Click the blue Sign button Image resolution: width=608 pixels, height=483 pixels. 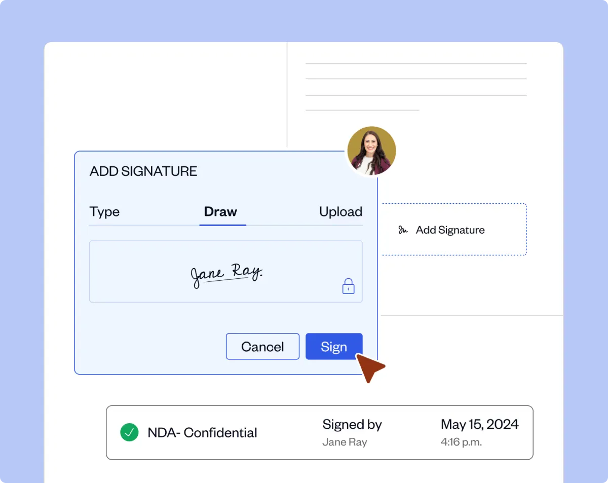[x=334, y=347]
